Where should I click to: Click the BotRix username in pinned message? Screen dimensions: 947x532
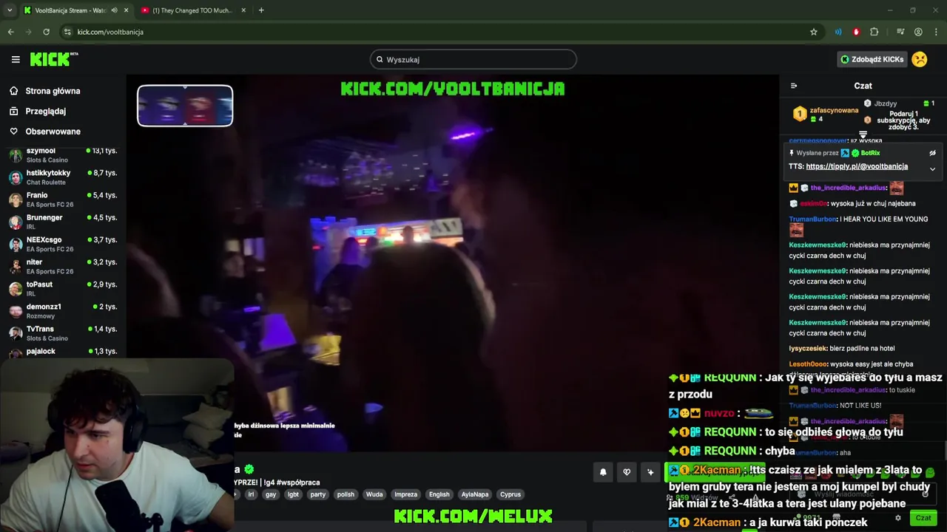pos(870,153)
